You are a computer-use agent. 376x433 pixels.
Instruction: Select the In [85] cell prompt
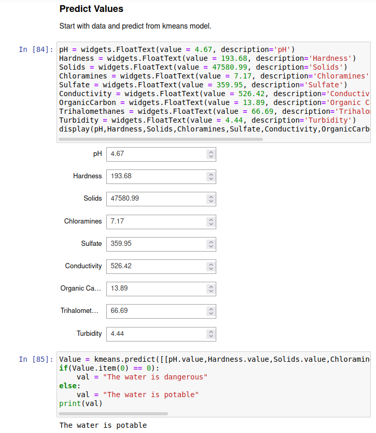click(36, 360)
